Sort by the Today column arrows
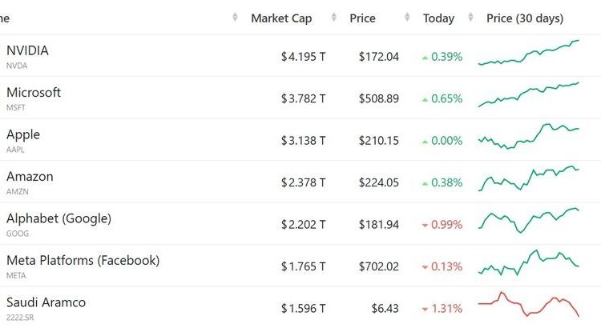 [x=470, y=18]
